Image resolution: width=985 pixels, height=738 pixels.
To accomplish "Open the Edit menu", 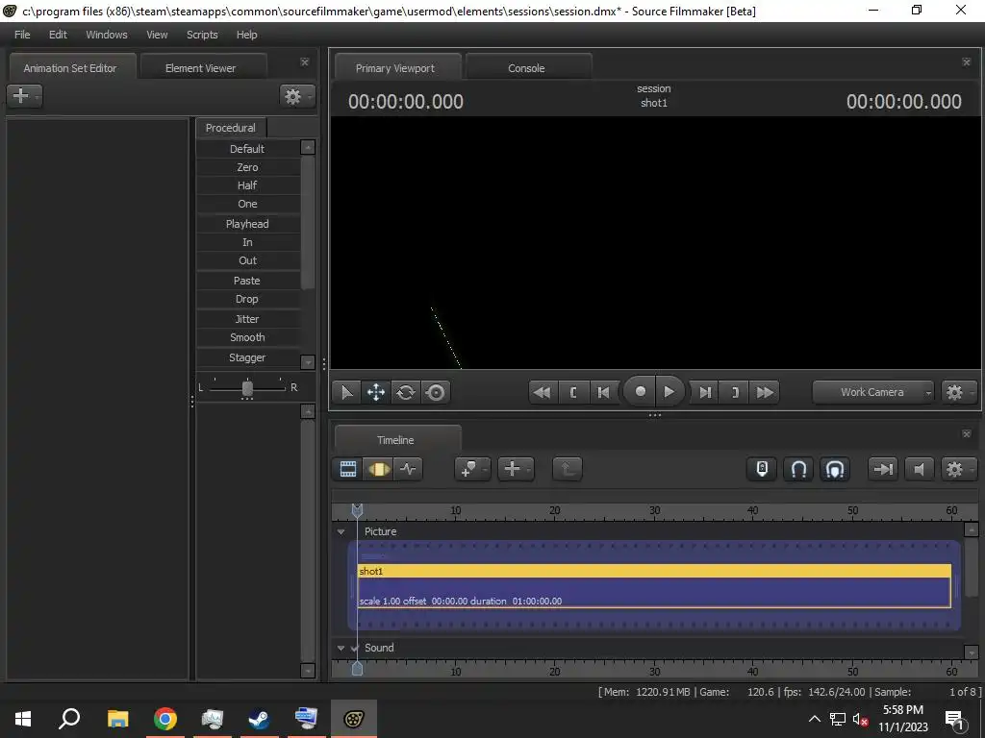I will pyautogui.click(x=58, y=35).
